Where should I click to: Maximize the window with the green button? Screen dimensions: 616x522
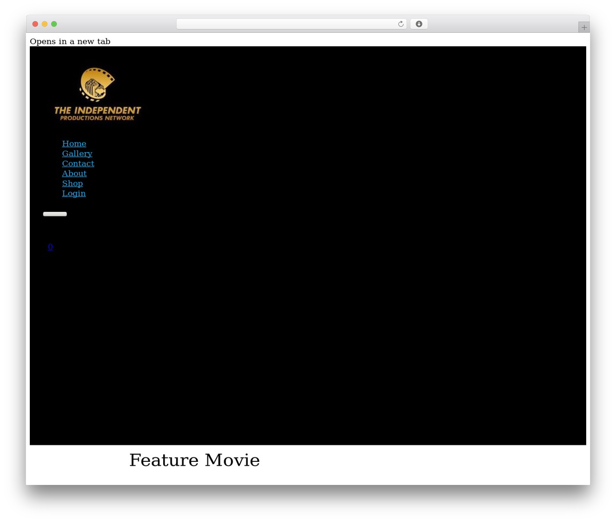pyautogui.click(x=54, y=24)
